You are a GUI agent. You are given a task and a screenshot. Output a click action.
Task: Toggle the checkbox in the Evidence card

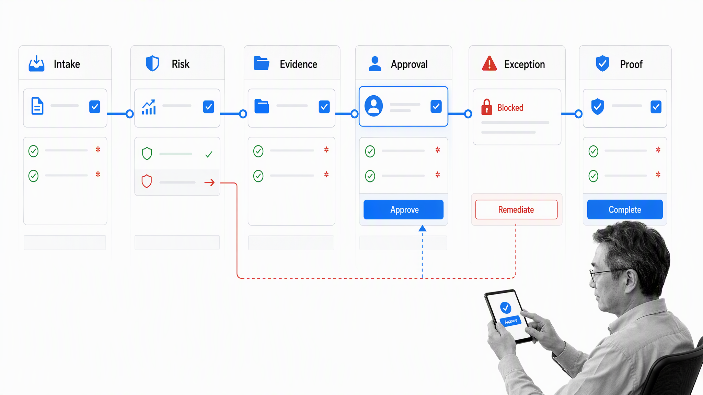coord(324,107)
